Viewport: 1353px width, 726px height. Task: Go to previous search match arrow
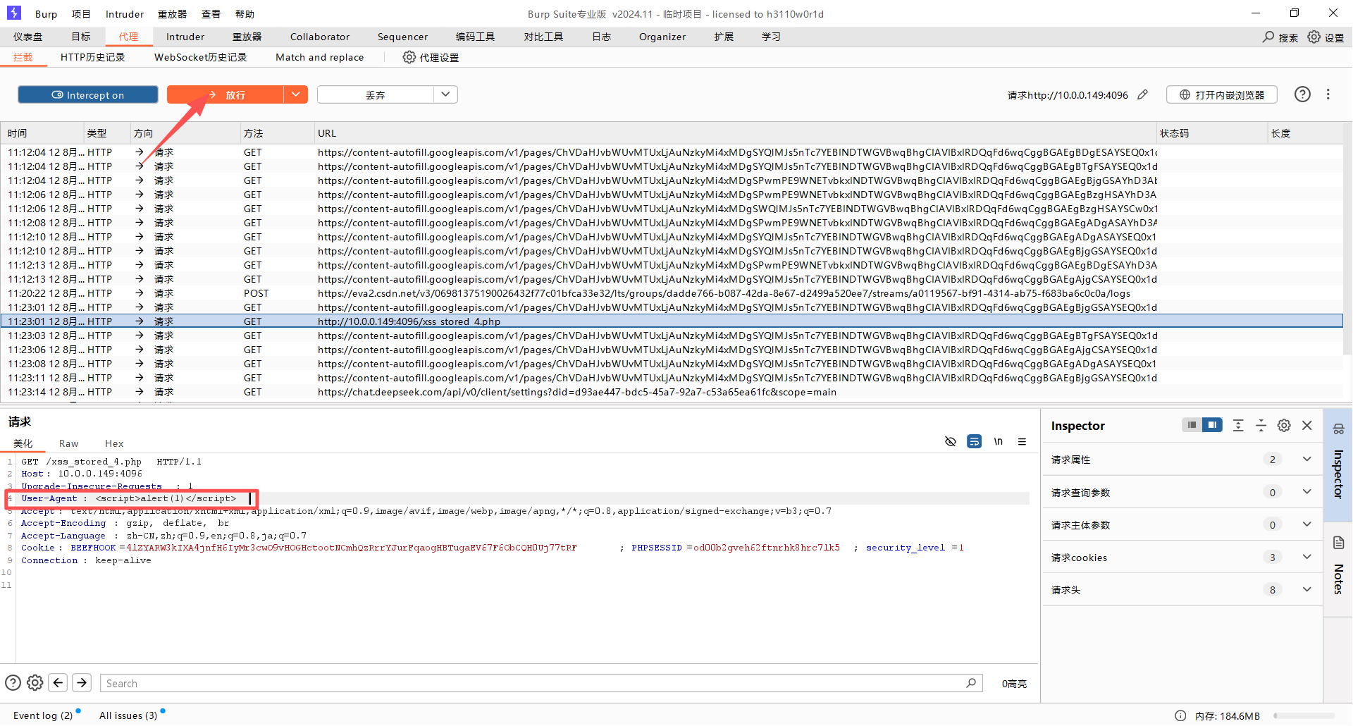58,683
